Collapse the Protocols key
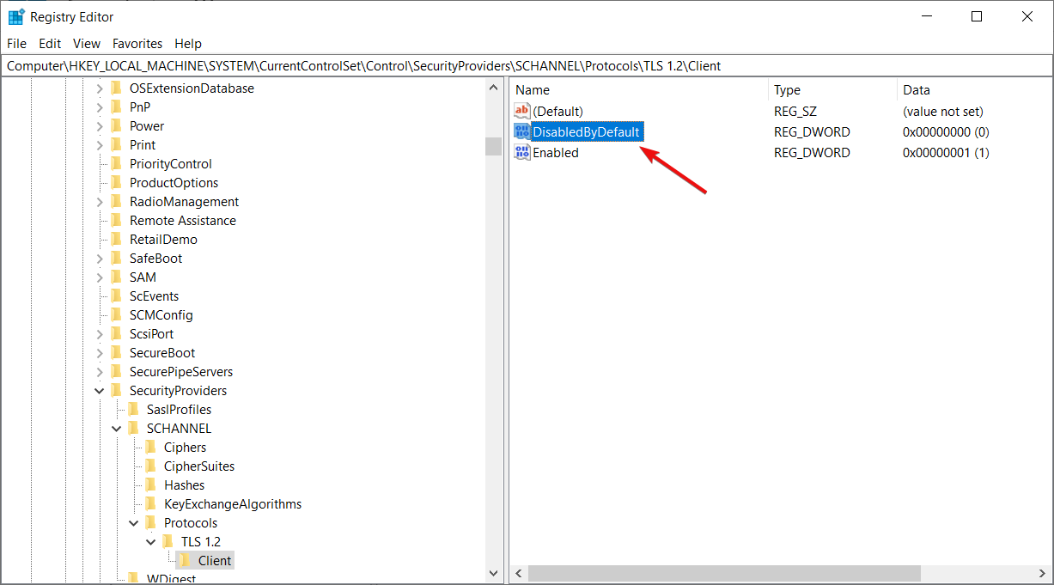The height and width of the screenshot is (585, 1054). pyautogui.click(x=134, y=522)
